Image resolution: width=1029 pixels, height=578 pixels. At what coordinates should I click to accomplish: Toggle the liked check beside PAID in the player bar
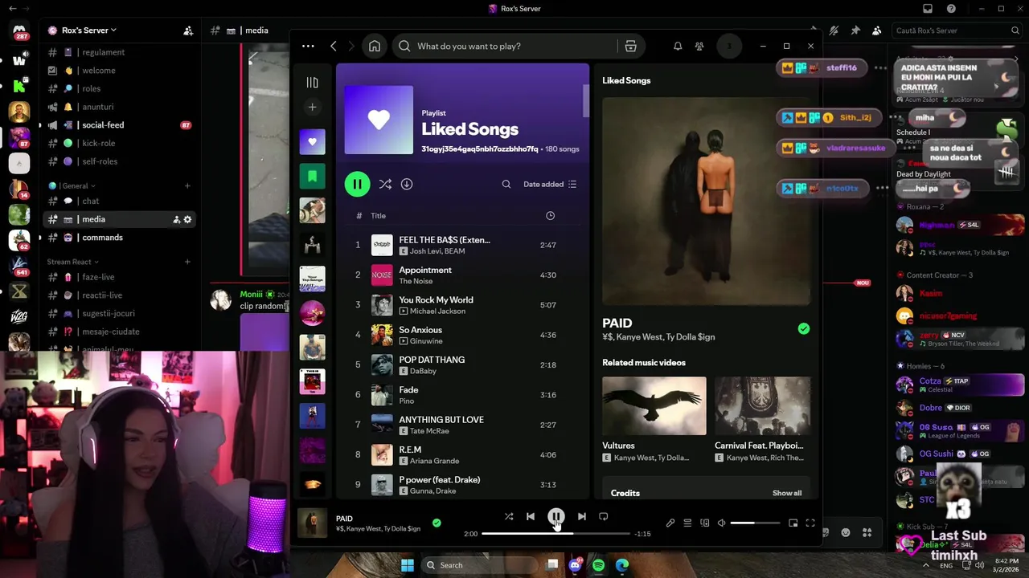[437, 523]
